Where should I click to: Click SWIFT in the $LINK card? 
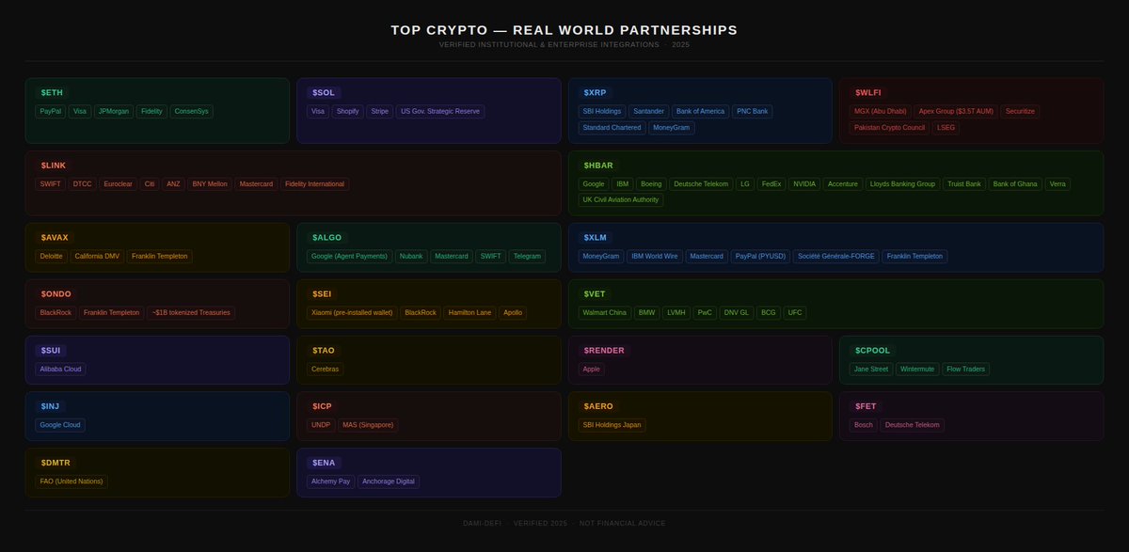point(50,183)
